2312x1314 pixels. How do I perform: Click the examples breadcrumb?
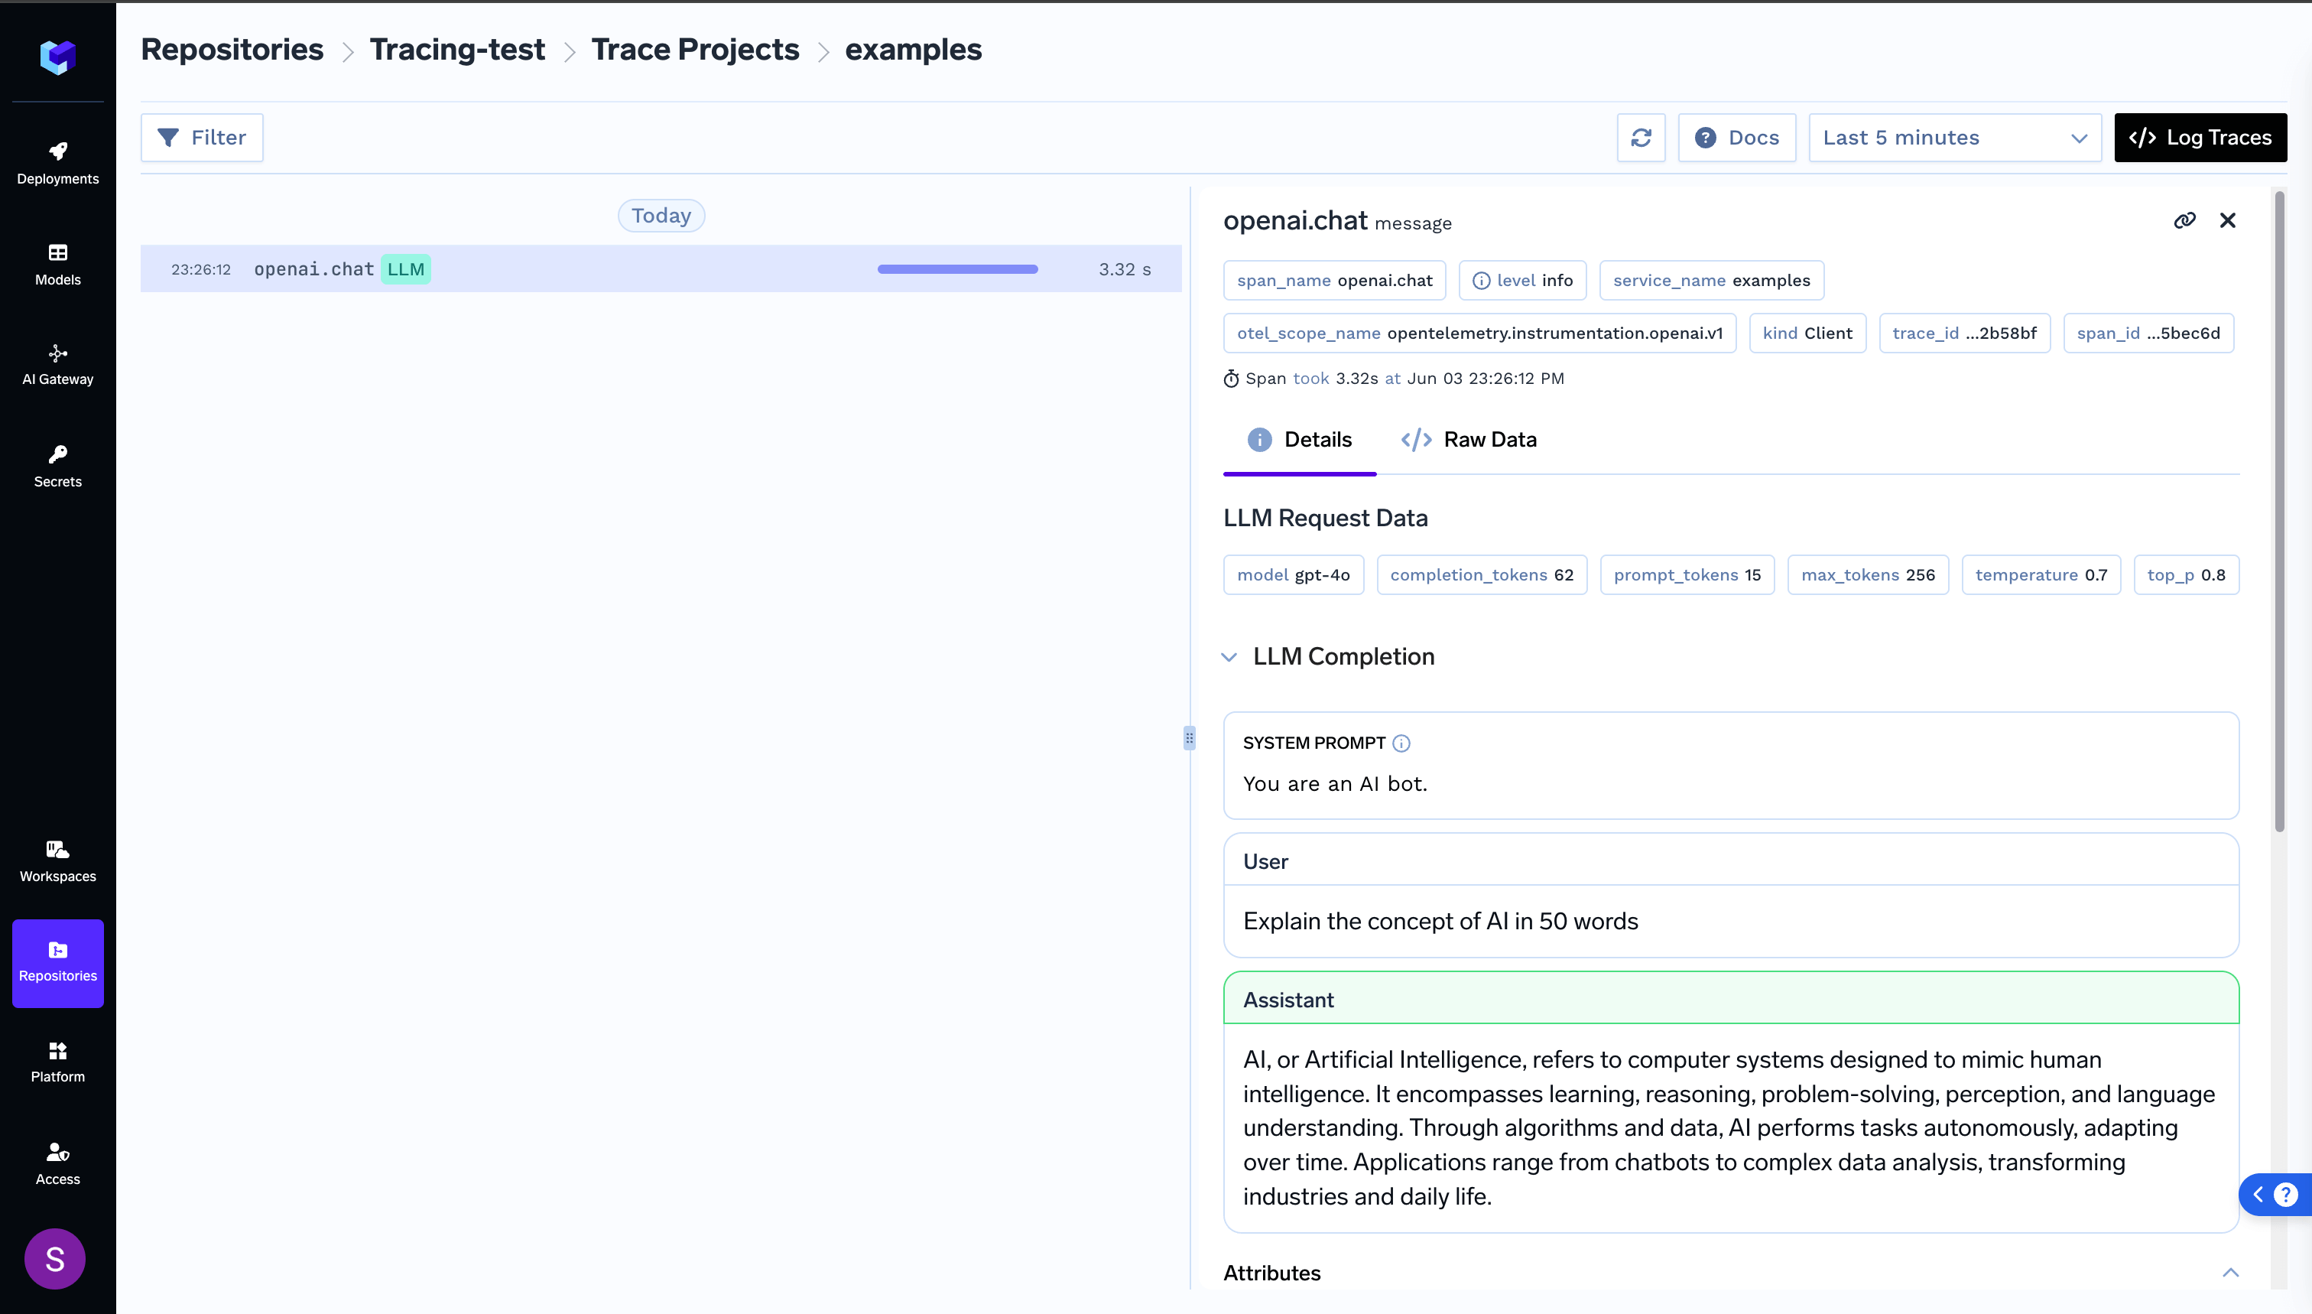[x=913, y=49]
